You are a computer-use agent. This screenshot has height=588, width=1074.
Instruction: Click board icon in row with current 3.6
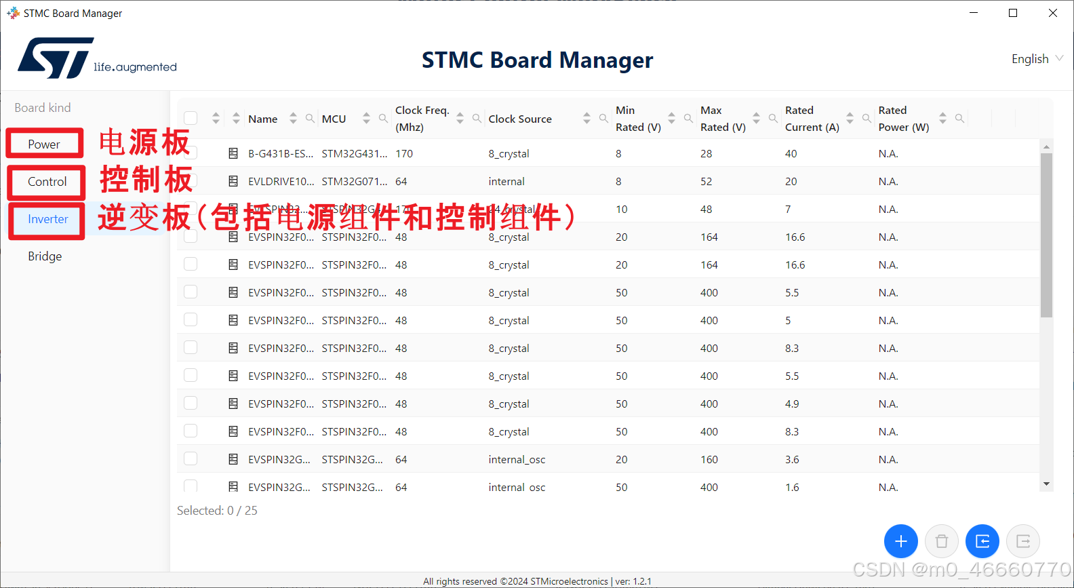tap(233, 459)
